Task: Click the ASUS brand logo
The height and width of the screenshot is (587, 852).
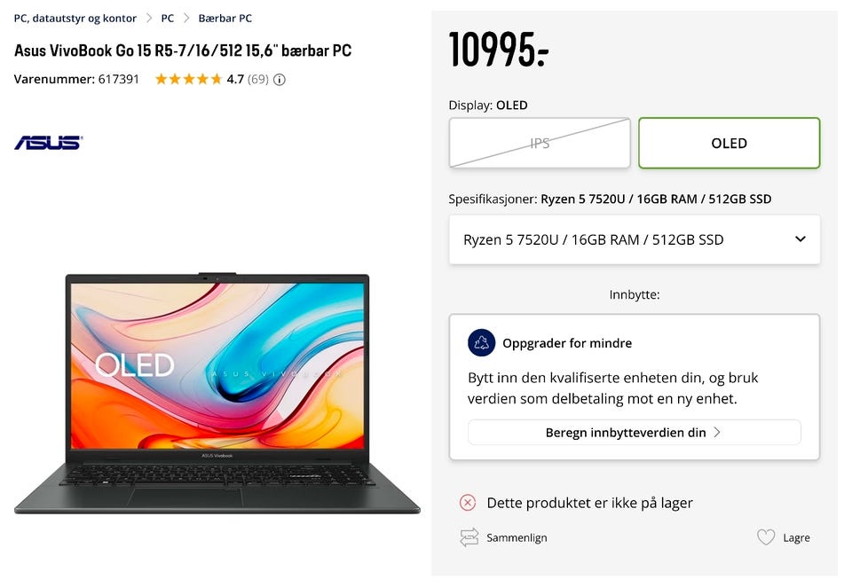Action: point(48,142)
